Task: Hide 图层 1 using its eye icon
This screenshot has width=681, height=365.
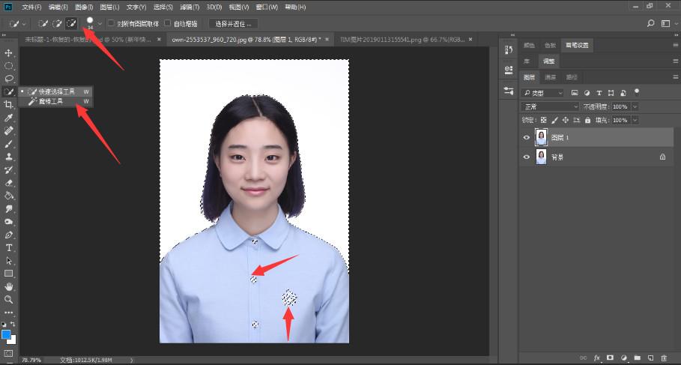Action: [x=527, y=138]
